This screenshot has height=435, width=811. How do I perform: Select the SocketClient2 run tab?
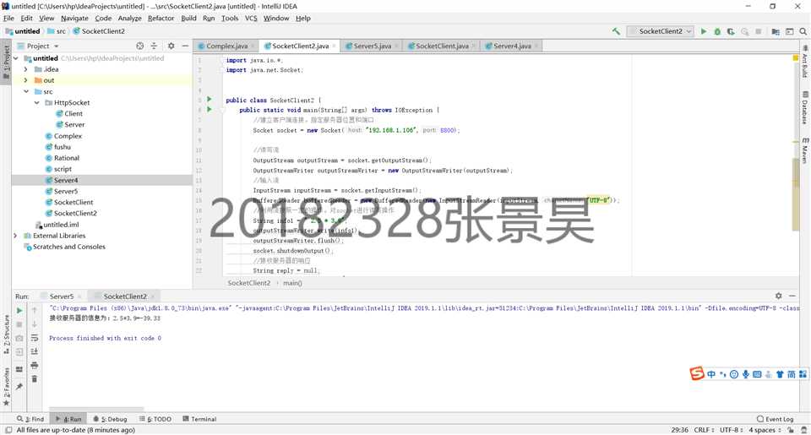[125, 296]
